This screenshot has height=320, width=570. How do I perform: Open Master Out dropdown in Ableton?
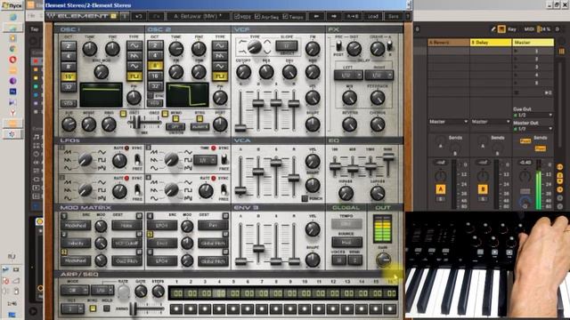coord(533,128)
